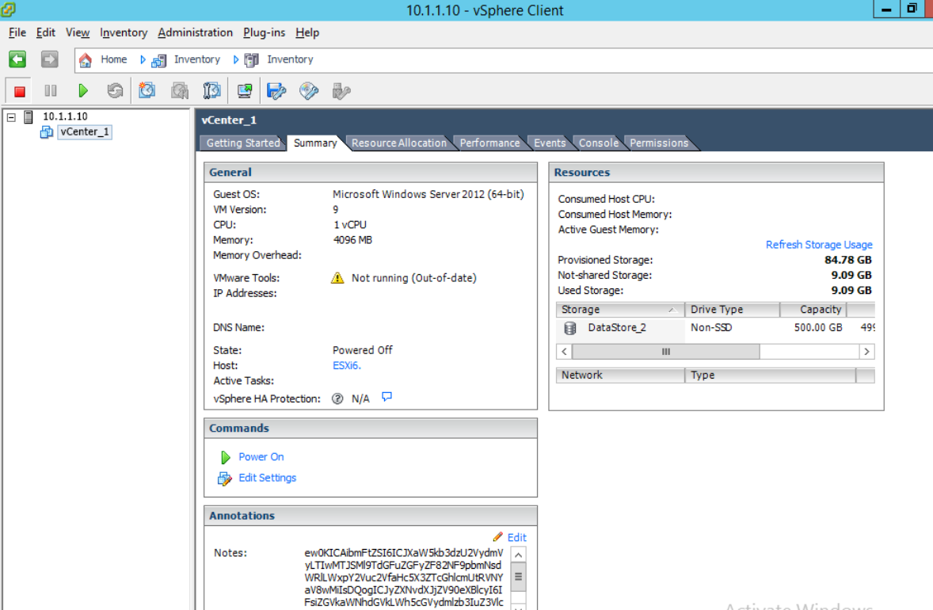
Task: Power on VM using green play toolbar icon
Action: (83, 90)
